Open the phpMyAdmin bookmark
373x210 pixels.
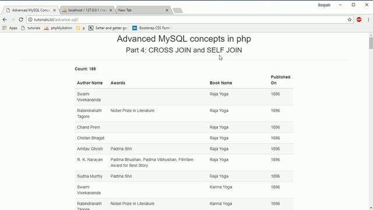pyautogui.click(x=58, y=28)
